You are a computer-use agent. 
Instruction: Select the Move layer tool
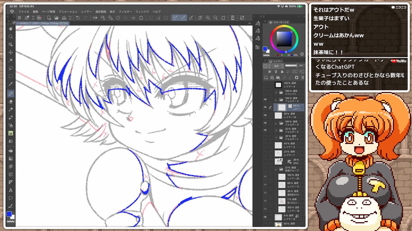click(x=10, y=52)
